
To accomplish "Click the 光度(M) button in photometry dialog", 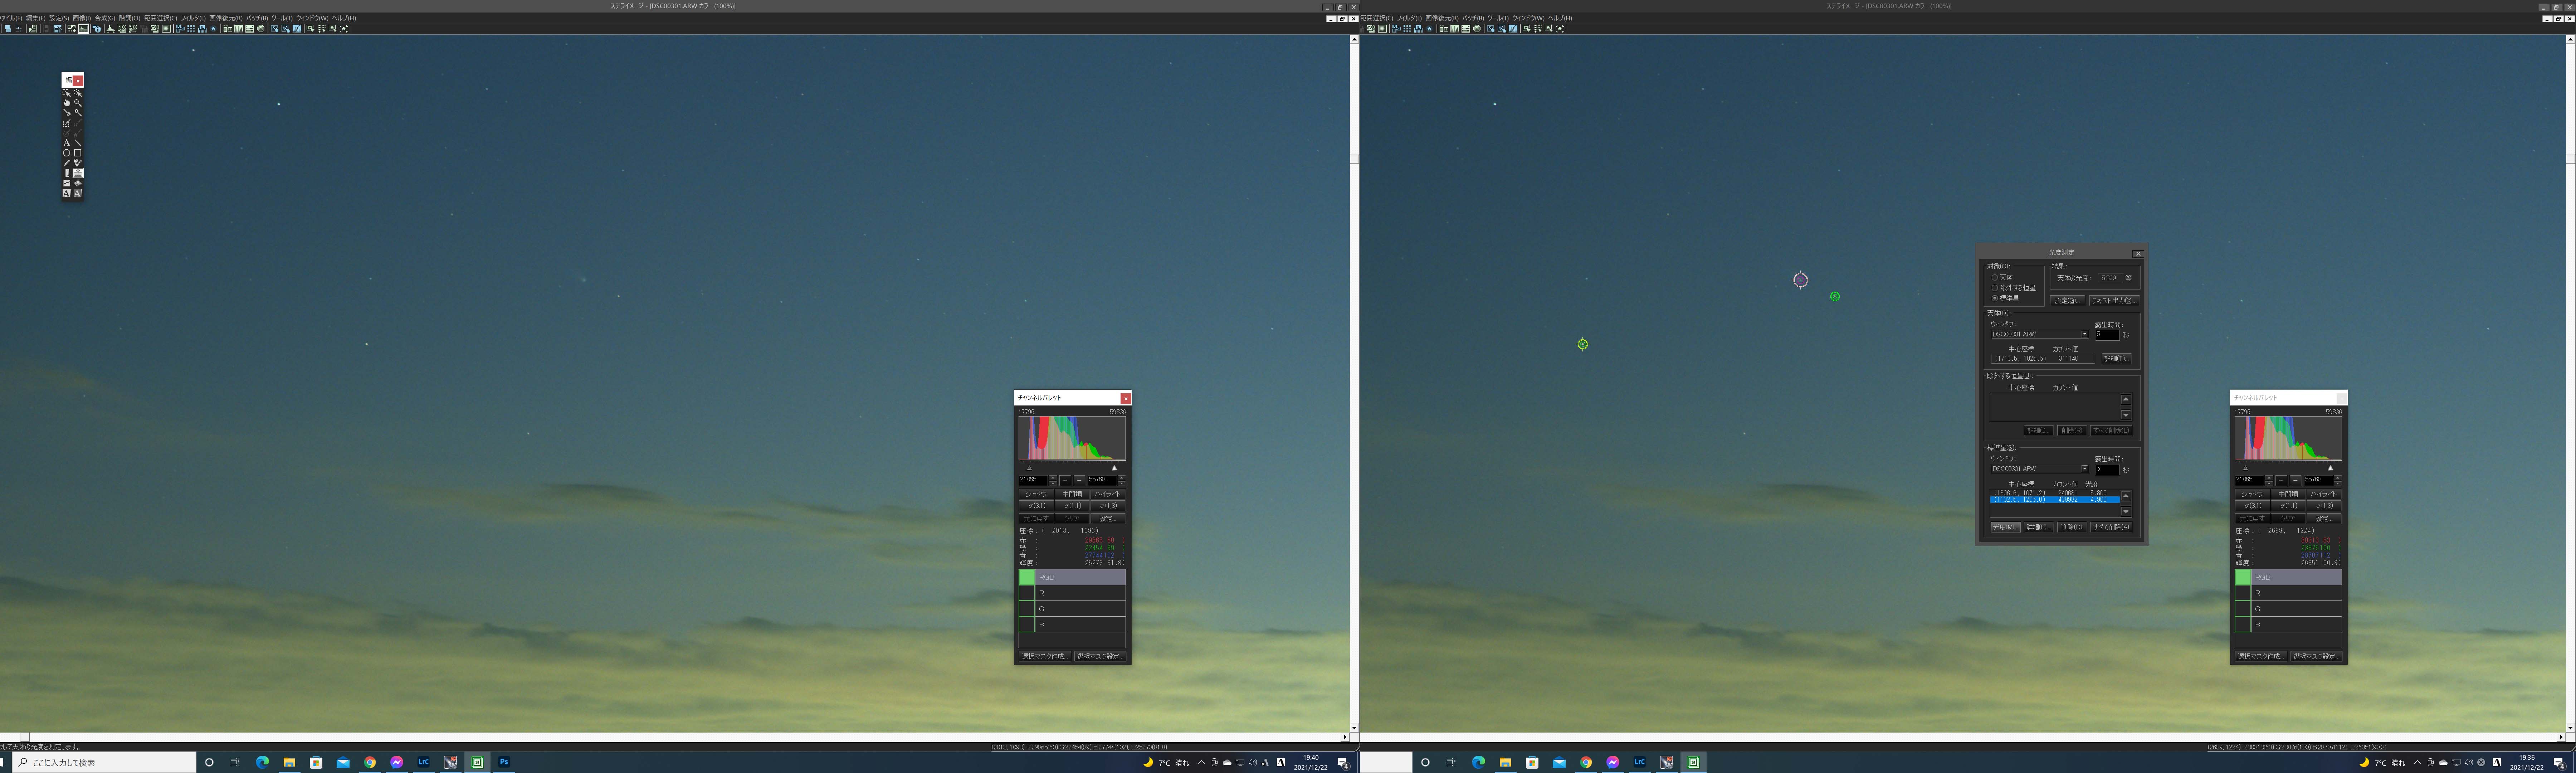I will (2006, 527).
